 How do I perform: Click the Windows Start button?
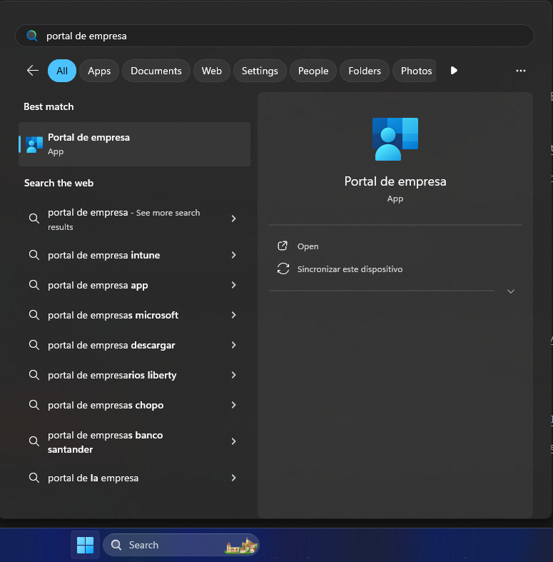[85, 545]
